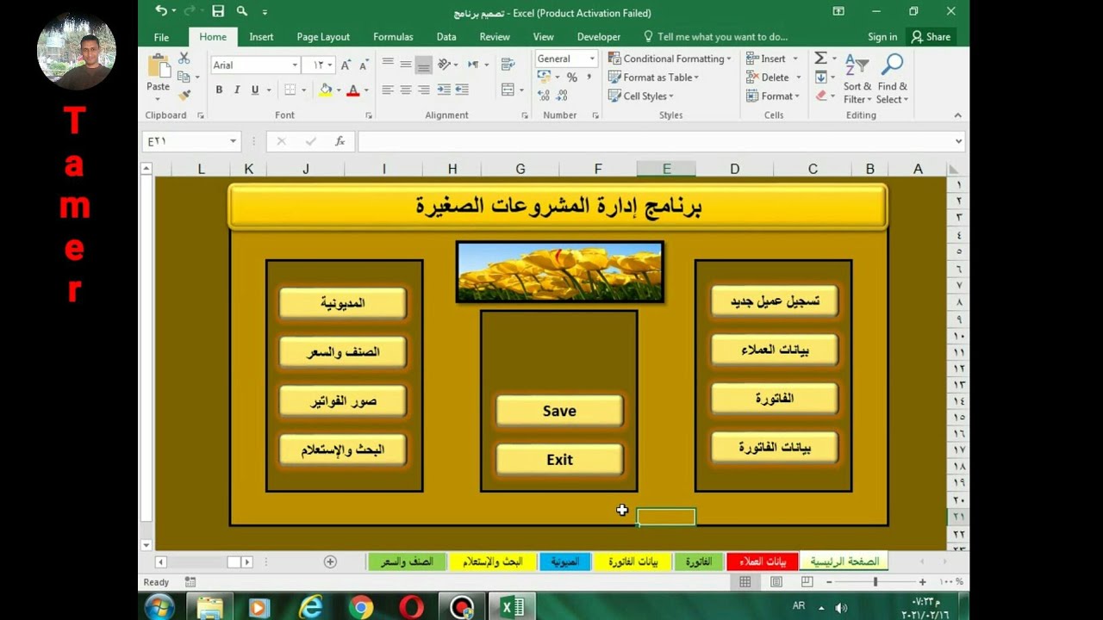Click the Orientation text angle icon

(x=445, y=64)
